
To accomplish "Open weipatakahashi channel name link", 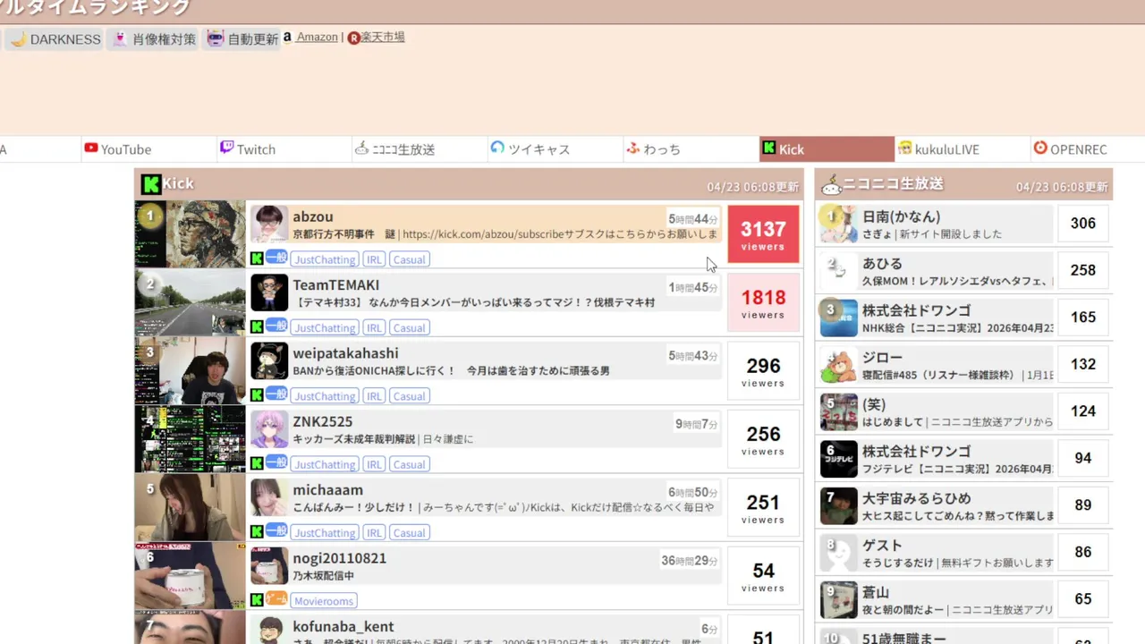I will point(346,353).
